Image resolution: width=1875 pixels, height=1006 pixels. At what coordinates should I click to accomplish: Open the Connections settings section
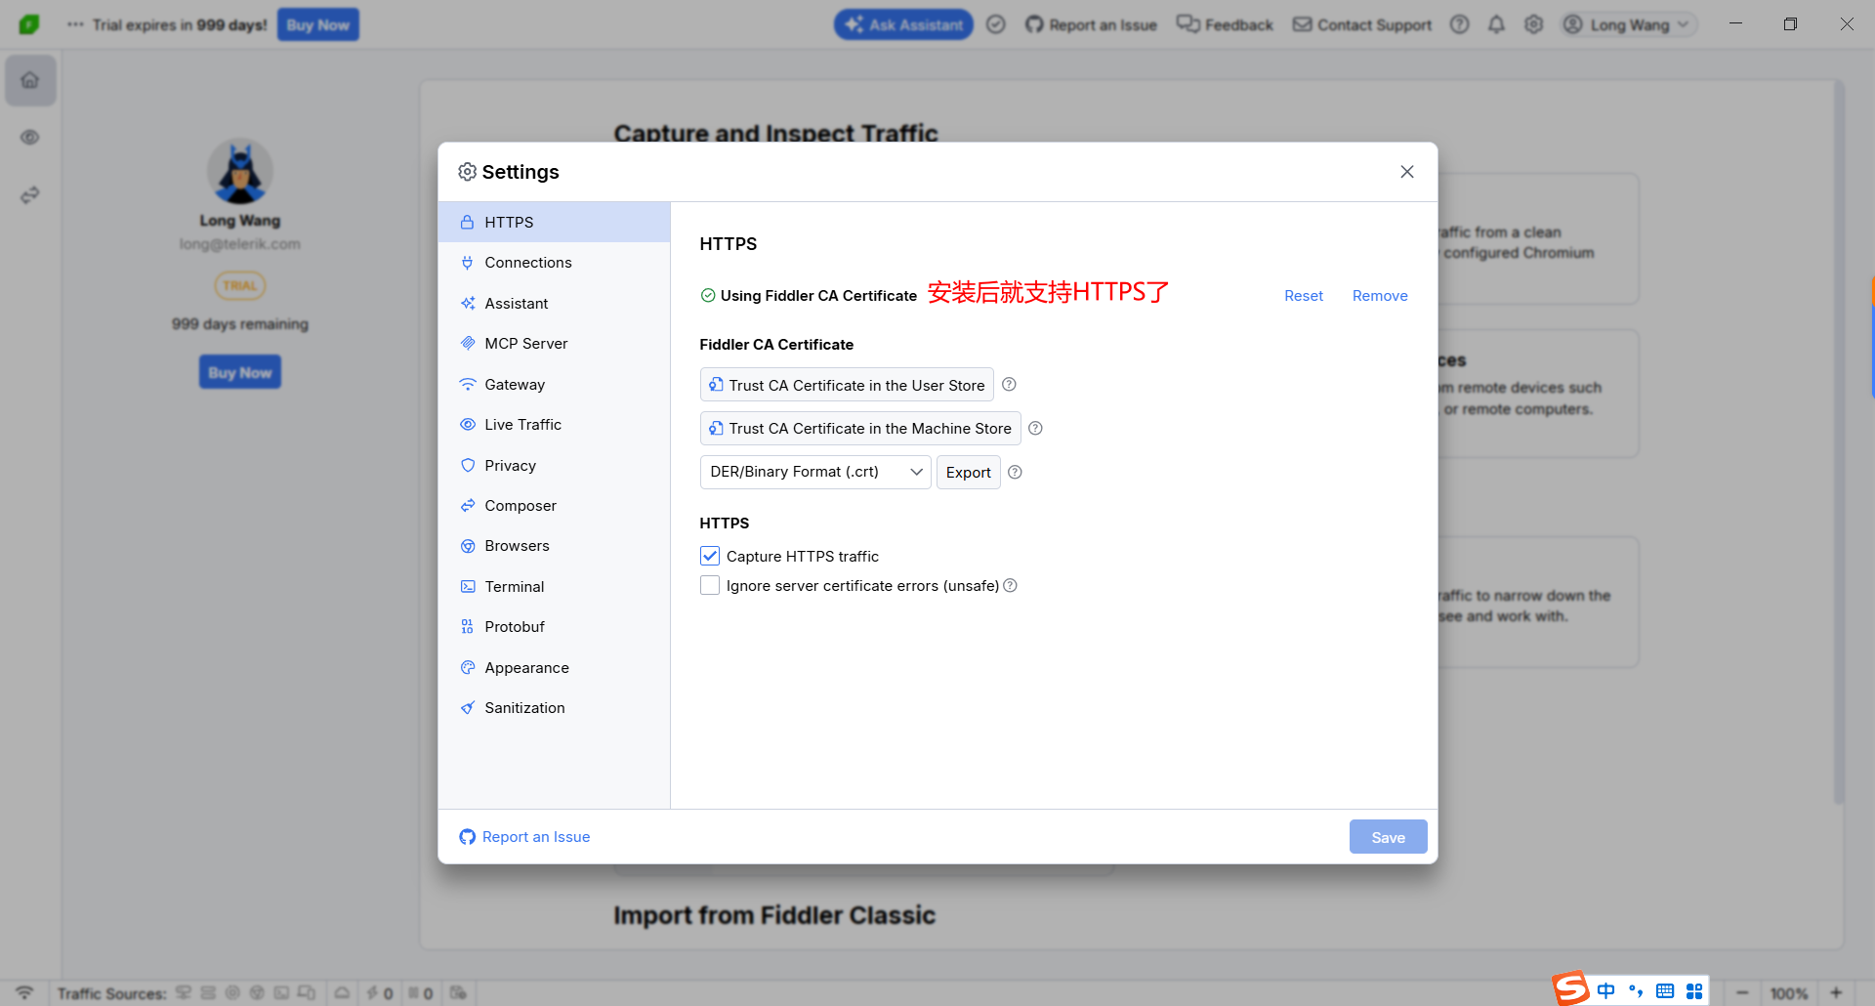tap(527, 263)
